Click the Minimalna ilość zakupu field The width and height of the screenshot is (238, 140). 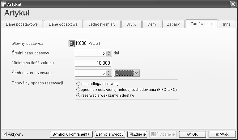coord(93,63)
